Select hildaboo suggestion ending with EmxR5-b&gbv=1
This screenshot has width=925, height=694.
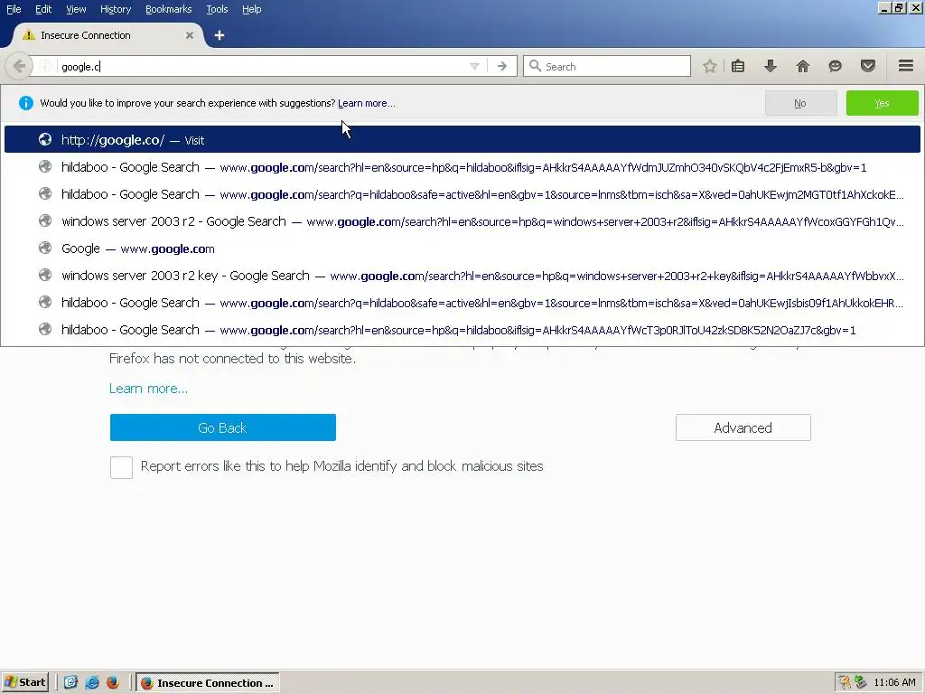click(462, 167)
